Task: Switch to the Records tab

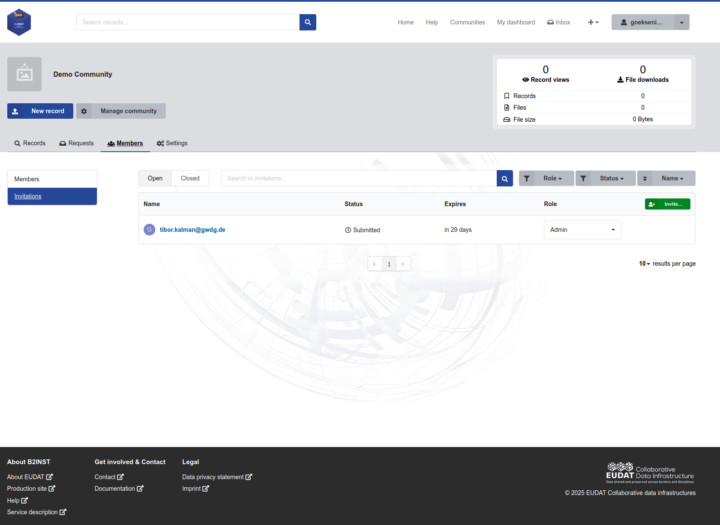Action: click(x=30, y=143)
